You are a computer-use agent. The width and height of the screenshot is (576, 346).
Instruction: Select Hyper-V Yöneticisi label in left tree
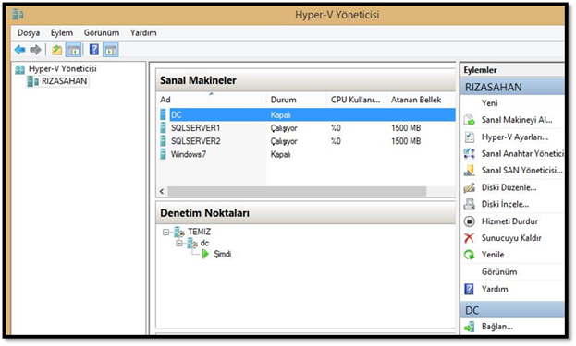63,69
